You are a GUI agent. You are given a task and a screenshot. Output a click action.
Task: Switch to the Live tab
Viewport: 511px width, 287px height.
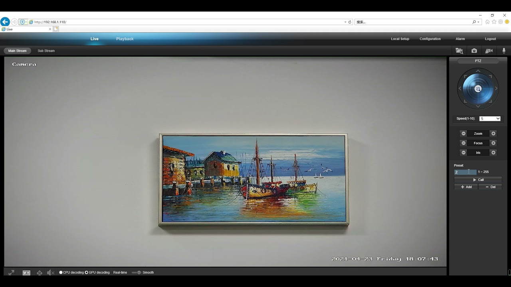95,39
